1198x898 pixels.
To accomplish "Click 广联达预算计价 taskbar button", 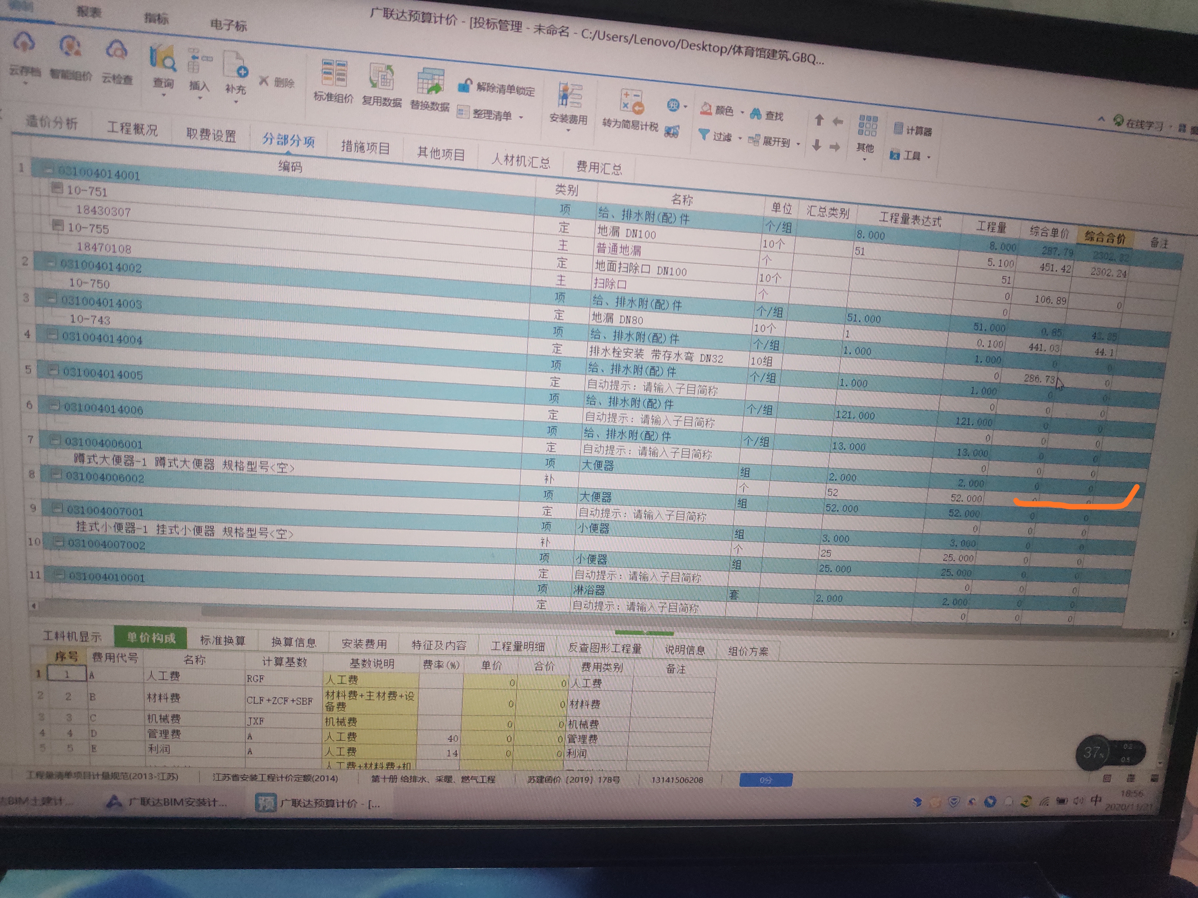I will pyautogui.click(x=319, y=803).
